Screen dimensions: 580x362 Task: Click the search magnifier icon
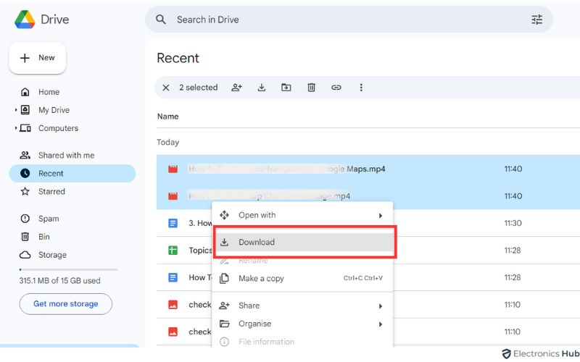[x=160, y=20]
